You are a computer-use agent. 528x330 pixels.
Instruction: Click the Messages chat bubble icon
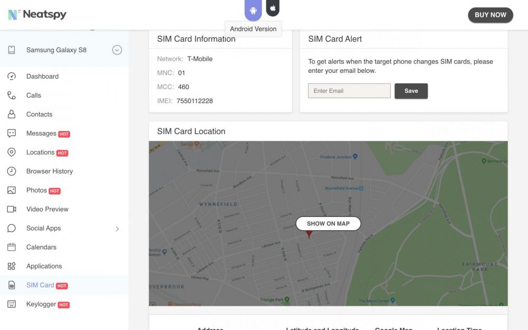coord(12,134)
